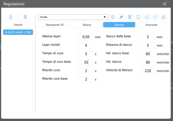Click the refresh profile icon

(138, 17)
